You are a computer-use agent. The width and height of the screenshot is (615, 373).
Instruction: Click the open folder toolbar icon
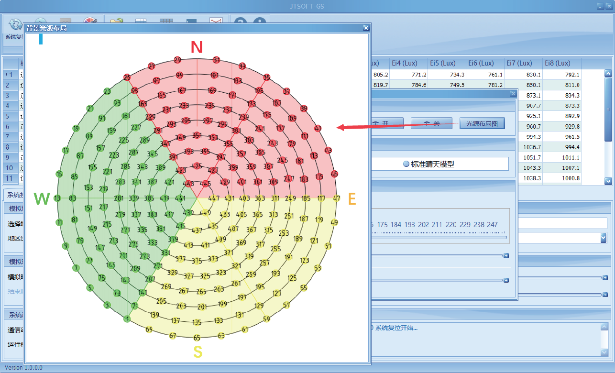point(117,22)
